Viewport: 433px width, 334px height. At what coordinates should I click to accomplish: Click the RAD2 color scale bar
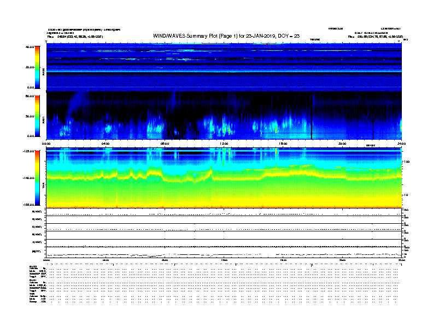click(37, 67)
